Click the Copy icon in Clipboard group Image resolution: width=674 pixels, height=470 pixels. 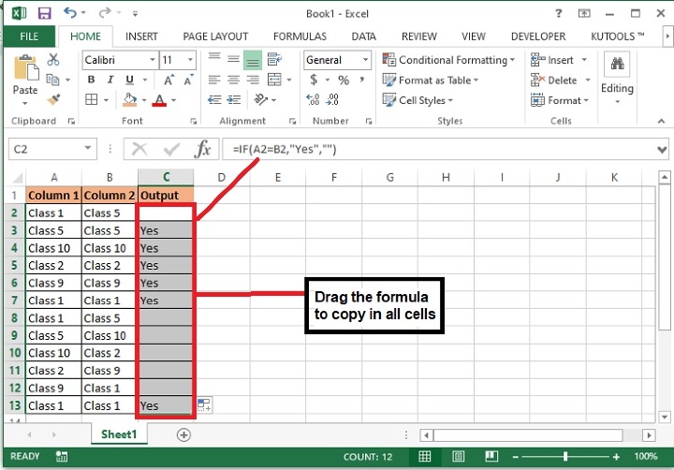pyautogui.click(x=52, y=80)
